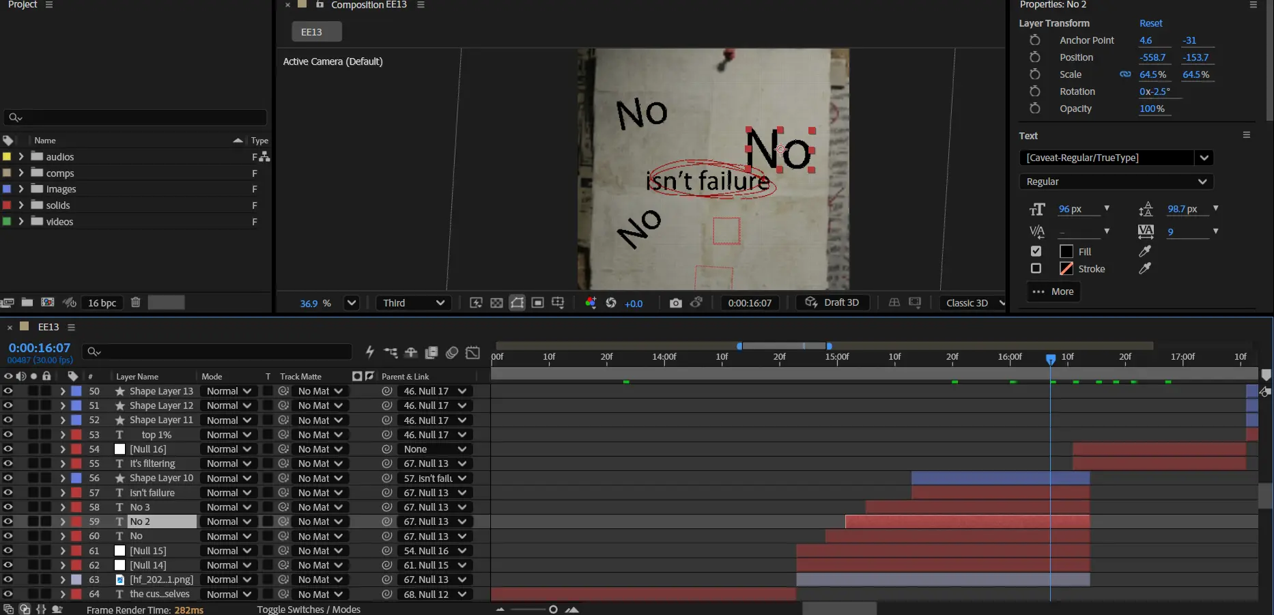
Task: Click the Project panel search field
Action: coord(135,117)
